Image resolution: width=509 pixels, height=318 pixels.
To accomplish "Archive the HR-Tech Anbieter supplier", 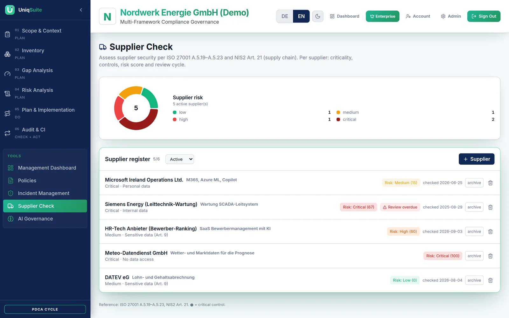I will (474, 232).
